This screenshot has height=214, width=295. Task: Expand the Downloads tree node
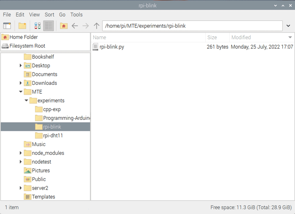[x=21, y=83]
